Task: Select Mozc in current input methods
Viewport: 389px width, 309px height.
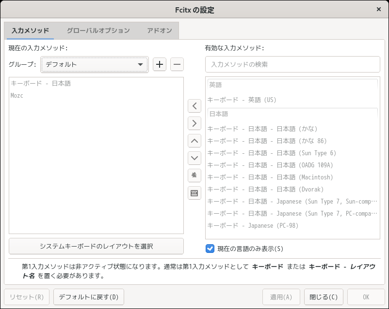Action: coord(96,95)
